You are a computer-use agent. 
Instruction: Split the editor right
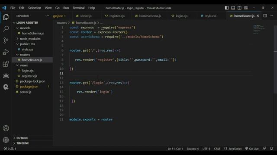tap(265, 15)
